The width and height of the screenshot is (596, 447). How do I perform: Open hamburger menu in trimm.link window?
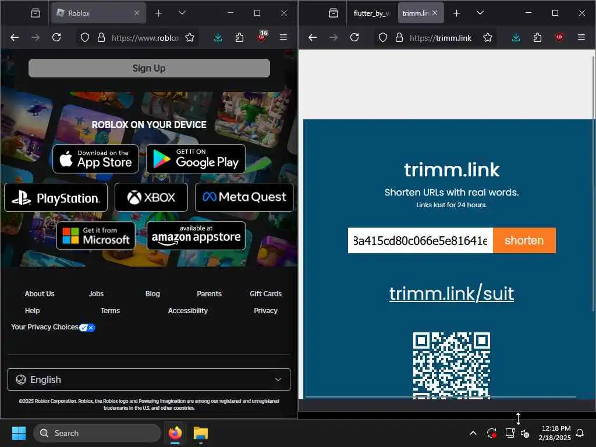[581, 37]
